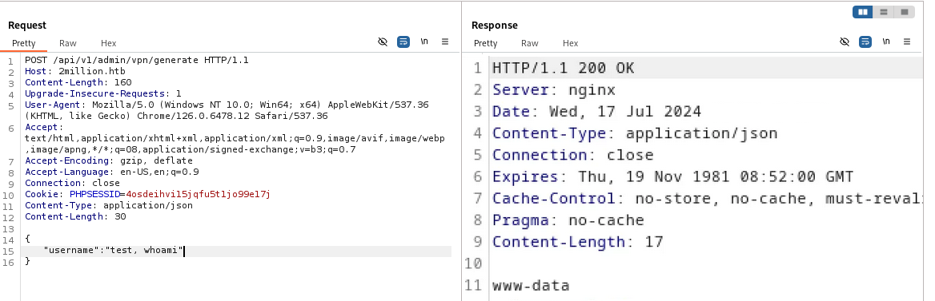Screen dimensions: 935x301
Task: Open the Request panel hamburger menu
Action: [x=445, y=42]
